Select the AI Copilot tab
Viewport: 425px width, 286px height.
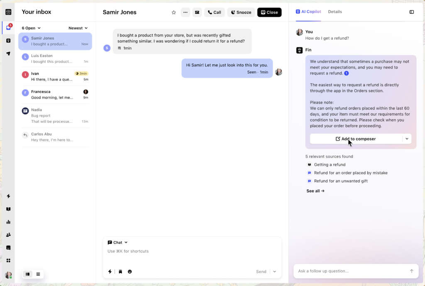[308, 12]
